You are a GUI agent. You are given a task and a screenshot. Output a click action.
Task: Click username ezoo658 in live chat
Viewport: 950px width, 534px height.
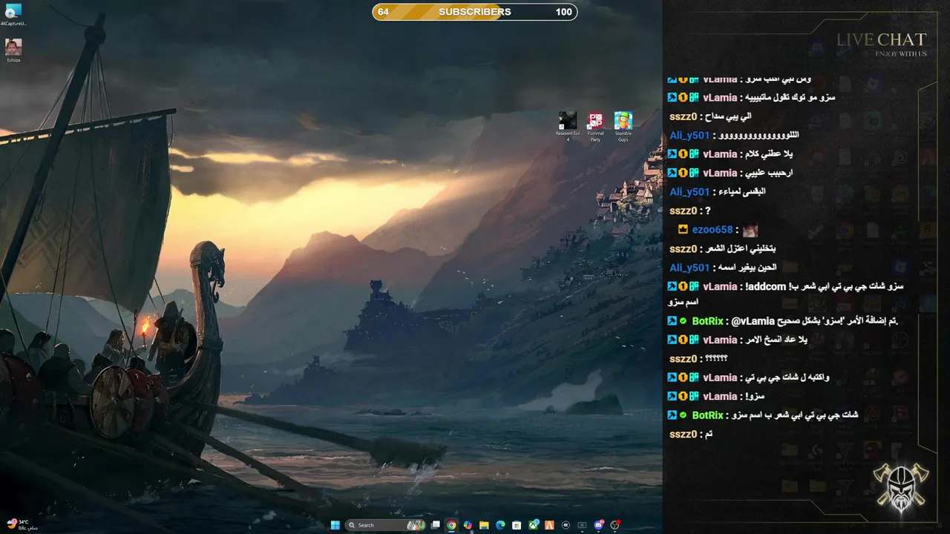[x=712, y=230]
